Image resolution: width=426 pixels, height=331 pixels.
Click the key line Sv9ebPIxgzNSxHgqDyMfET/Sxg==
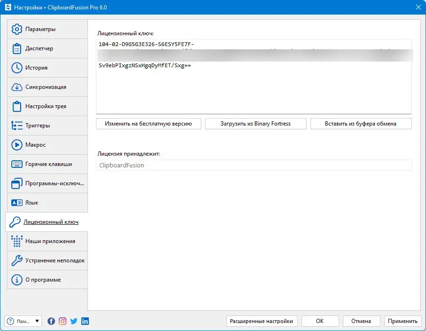145,65
